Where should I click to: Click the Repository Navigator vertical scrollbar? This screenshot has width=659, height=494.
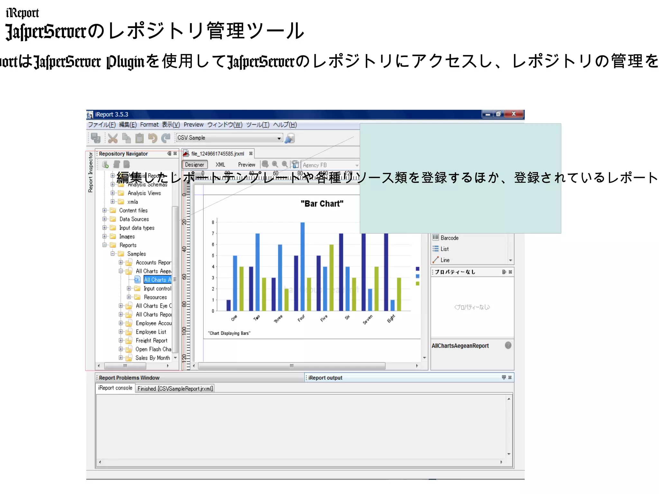point(175,279)
